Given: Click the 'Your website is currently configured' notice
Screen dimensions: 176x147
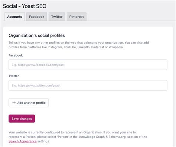Looking at the screenshot, I should [78, 137].
